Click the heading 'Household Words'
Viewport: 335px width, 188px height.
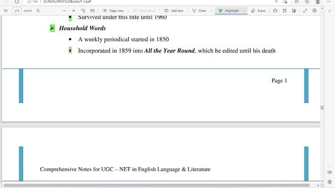(82, 28)
